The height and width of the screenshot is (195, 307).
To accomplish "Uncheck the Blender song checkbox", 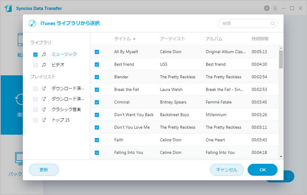I will pos(97,77).
